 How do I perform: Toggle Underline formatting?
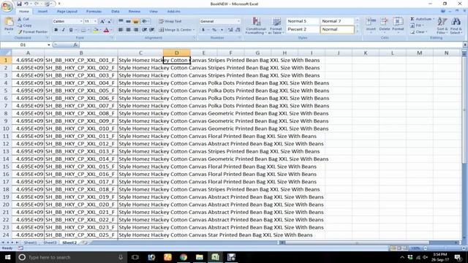tap(71, 30)
